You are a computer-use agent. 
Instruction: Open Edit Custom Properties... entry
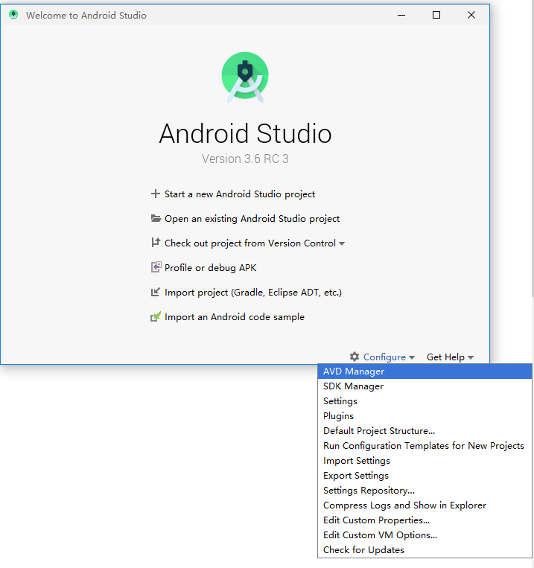[x=425, y=520]
